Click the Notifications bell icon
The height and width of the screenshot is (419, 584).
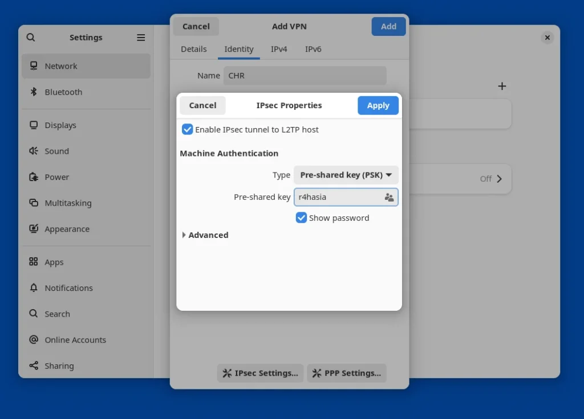tap(34, 288)
